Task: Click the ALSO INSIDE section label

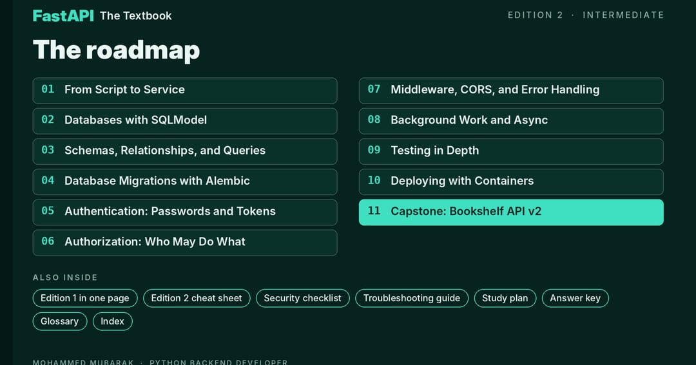Action: point(65,277)
